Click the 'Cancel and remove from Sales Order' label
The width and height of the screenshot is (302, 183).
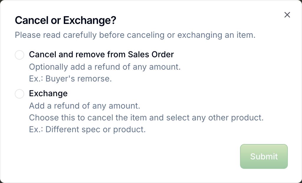pos(101,55)
